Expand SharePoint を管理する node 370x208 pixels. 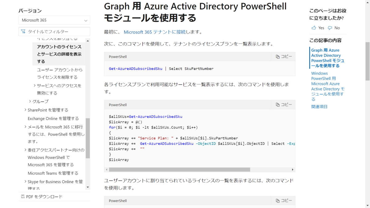coord(25,110)
